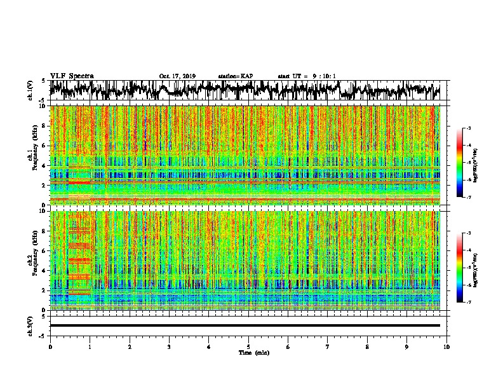Click the ch.2 spectrogram panel
Image resolution: width=503 pixels, height=389 pixels.
(245, 261)
